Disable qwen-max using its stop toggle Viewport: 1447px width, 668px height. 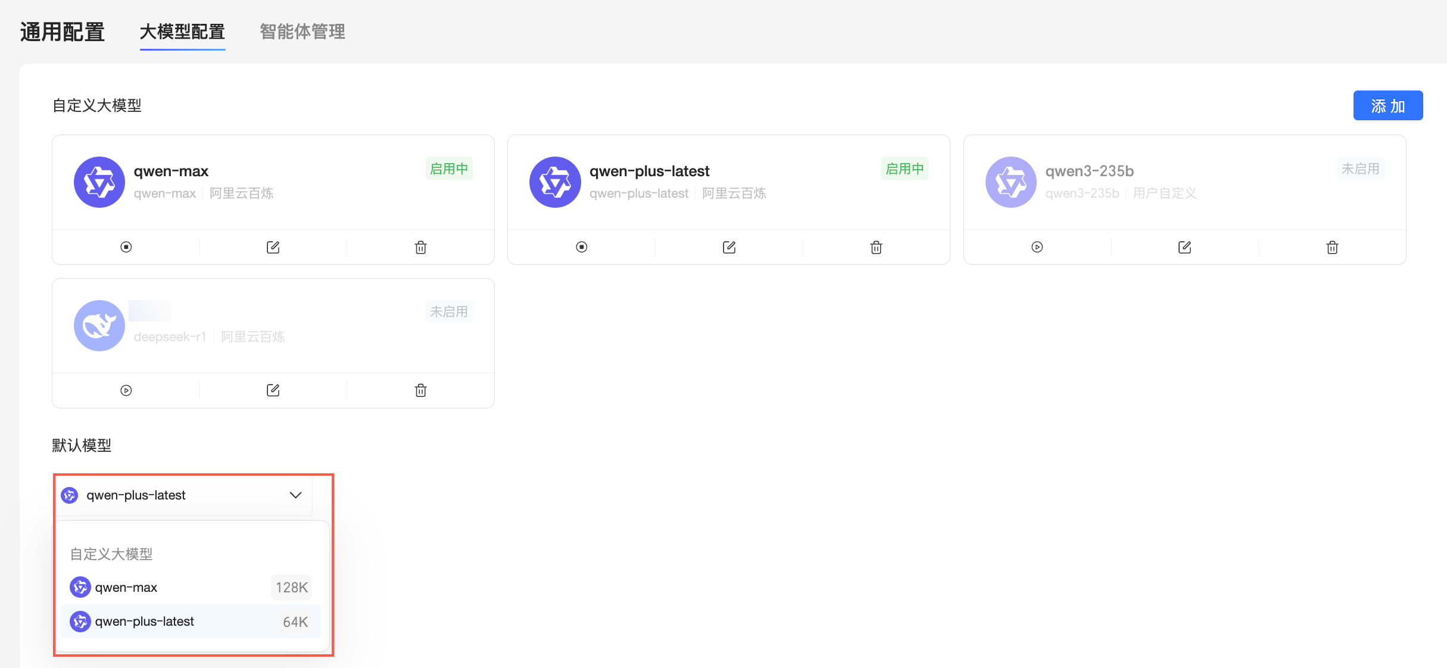tap(126, 247)
